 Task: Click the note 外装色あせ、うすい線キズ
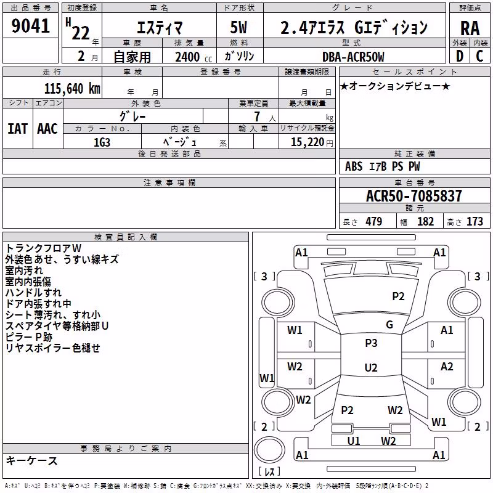click(62, 259)
